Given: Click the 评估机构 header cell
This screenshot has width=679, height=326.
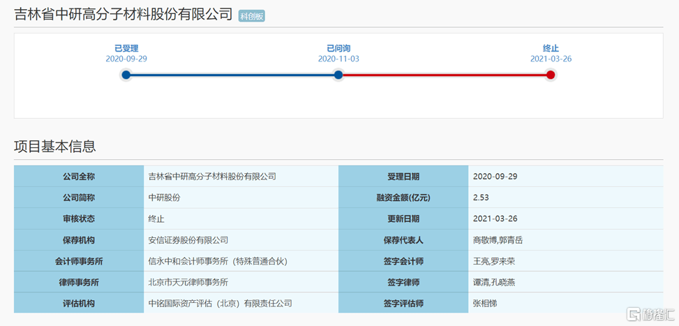Looking at the screenshot, I should [79, 303].
